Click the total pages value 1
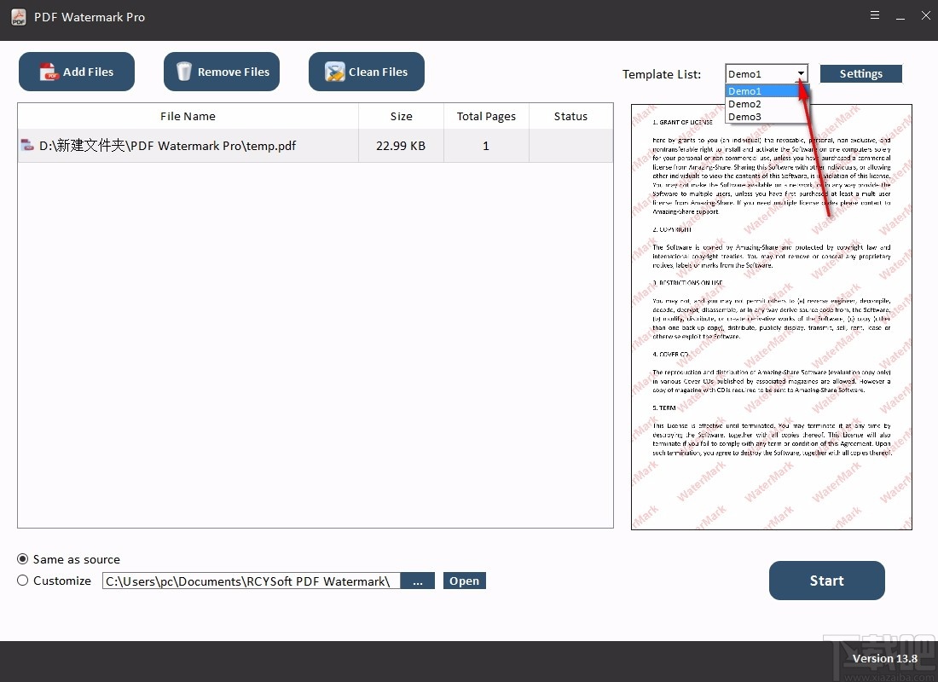938x682 pixels. click(x=486, y=146)
